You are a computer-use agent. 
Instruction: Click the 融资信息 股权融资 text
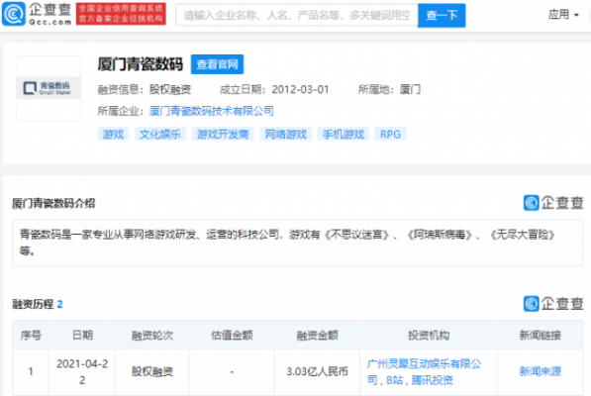pos(145,89)
